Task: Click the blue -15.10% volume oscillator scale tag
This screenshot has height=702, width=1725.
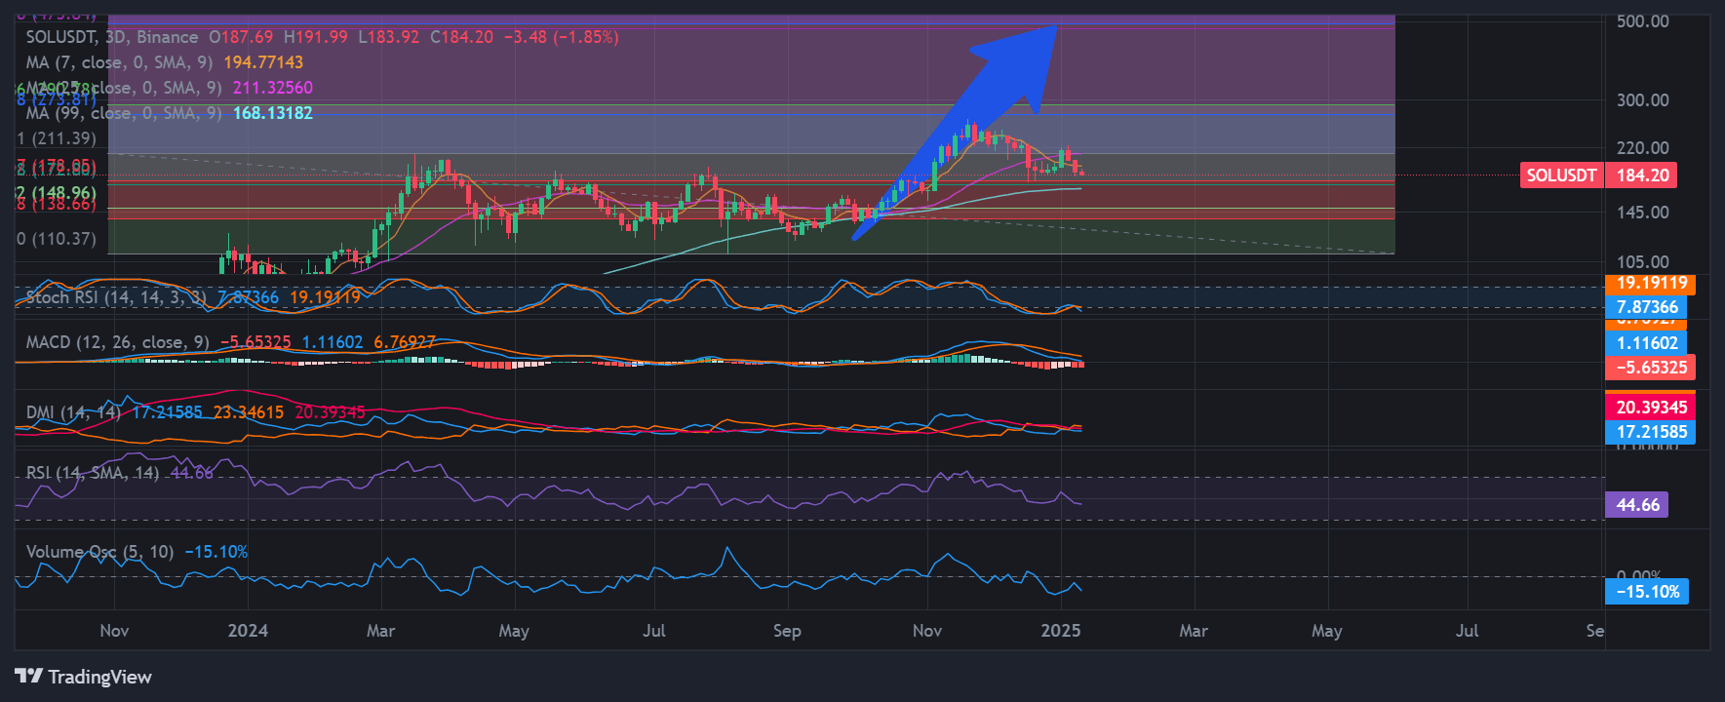Action: tap(1647, 592)
